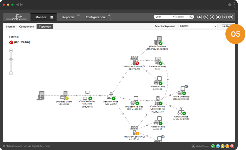Open the alarm bell notifications icon
This screenshot has width=246, height=150.
[218, 17]
